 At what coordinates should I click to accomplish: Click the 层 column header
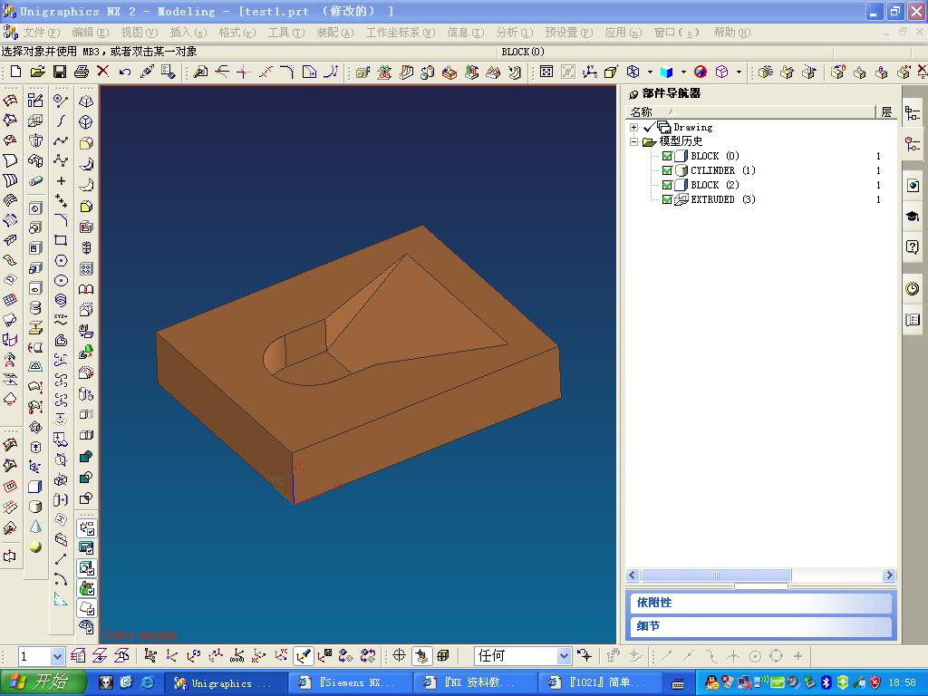(886, 111)
